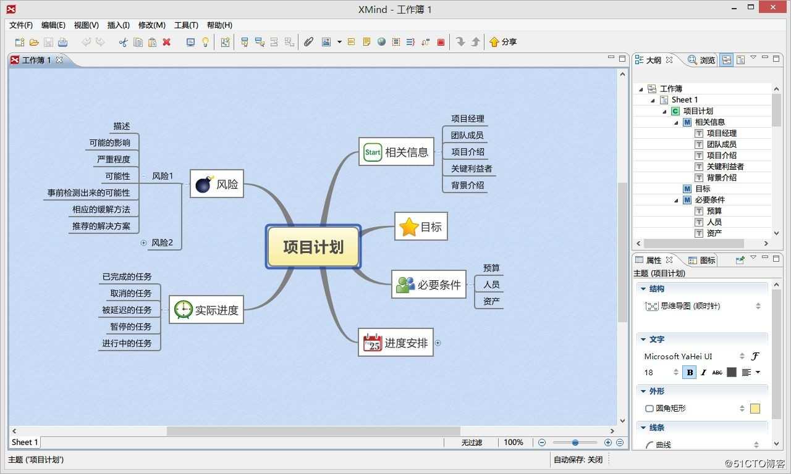Viewport: 791px width, 474px height.
Task: Collapse Sheet 1 in the outline tree
Action: tap(653, 100)
